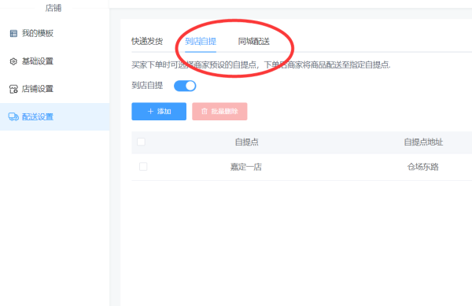Viewport: 472px width, 306px height.
Task: Click the plus icon on 添加 button
Action: click(150, 112)
